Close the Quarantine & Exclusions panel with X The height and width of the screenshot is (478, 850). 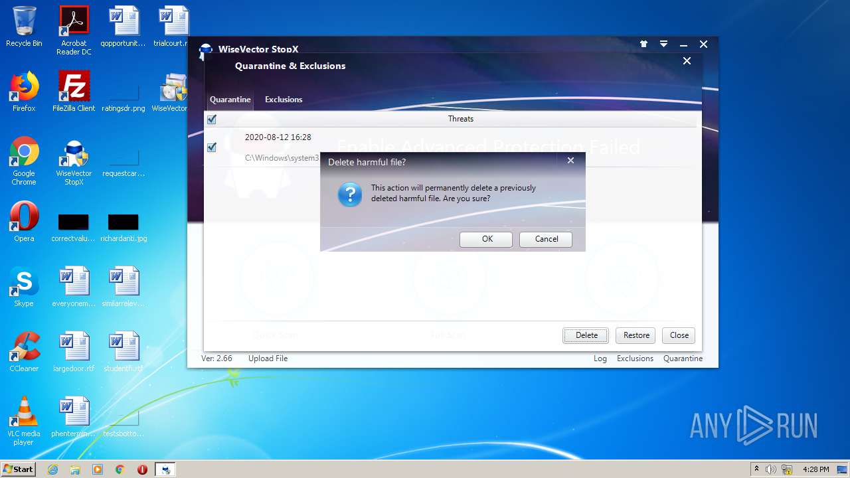pyautogui.click(x=687, y=61)
